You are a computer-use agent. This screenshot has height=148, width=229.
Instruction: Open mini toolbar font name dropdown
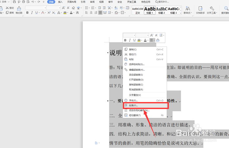coord(134,35)
